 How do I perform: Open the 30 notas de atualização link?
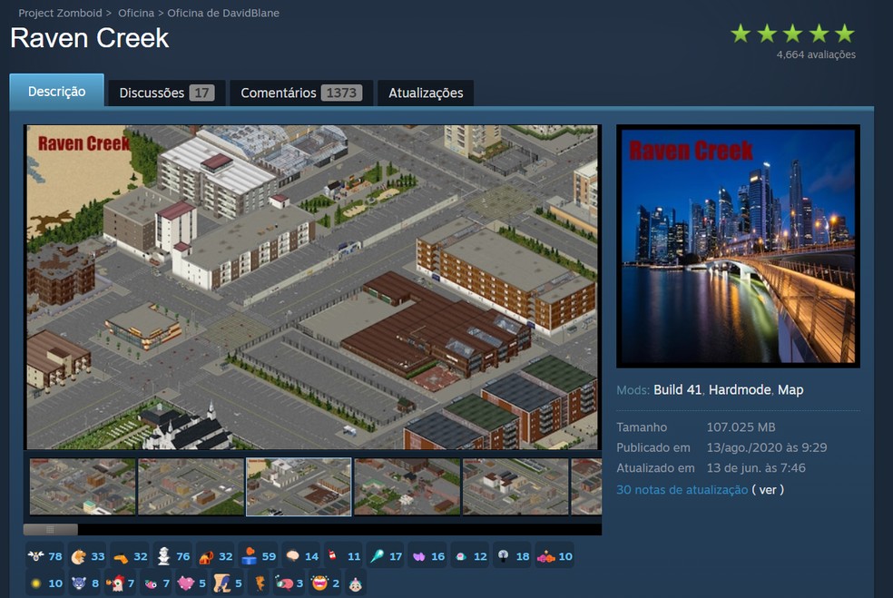tap(682, 490)
